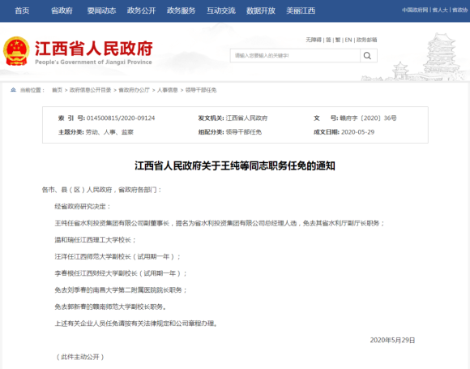Click the 人事信息 breadcrumb link
This screenshot has height=369, width=470.
tap(168, 90)
